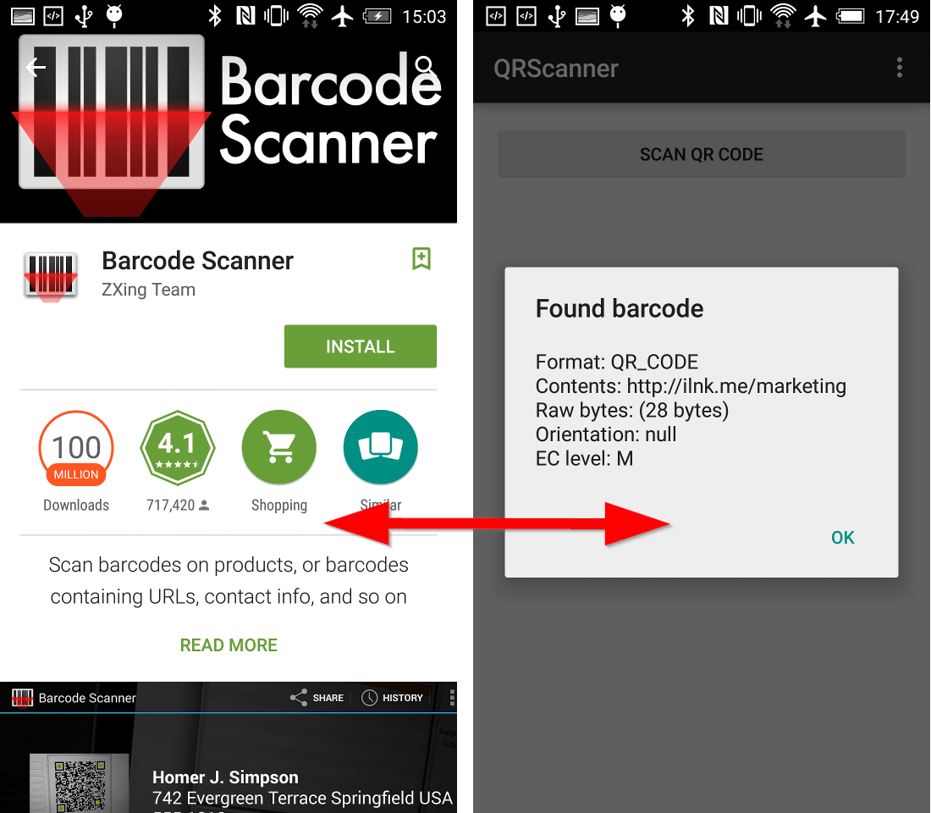Expand description with READ MORE
The height and width of the screenshot is (813, 931).
coord(229,644)
